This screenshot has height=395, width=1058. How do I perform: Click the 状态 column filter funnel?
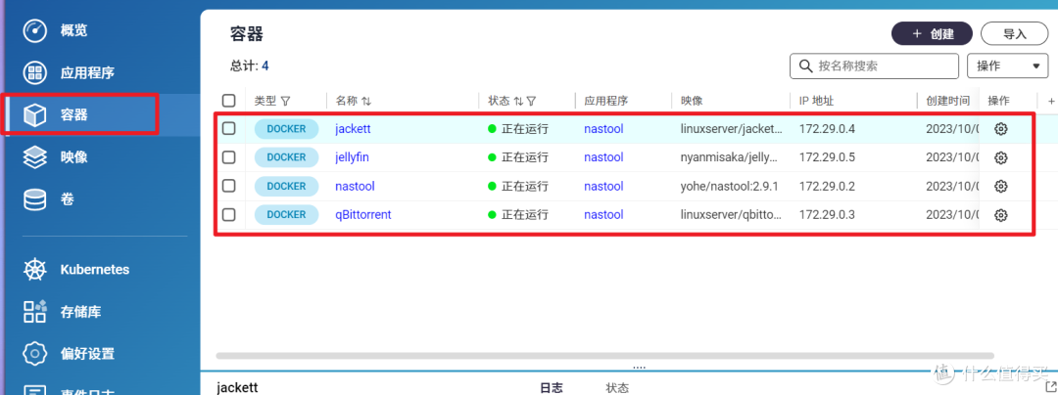(x=531, y=101)
